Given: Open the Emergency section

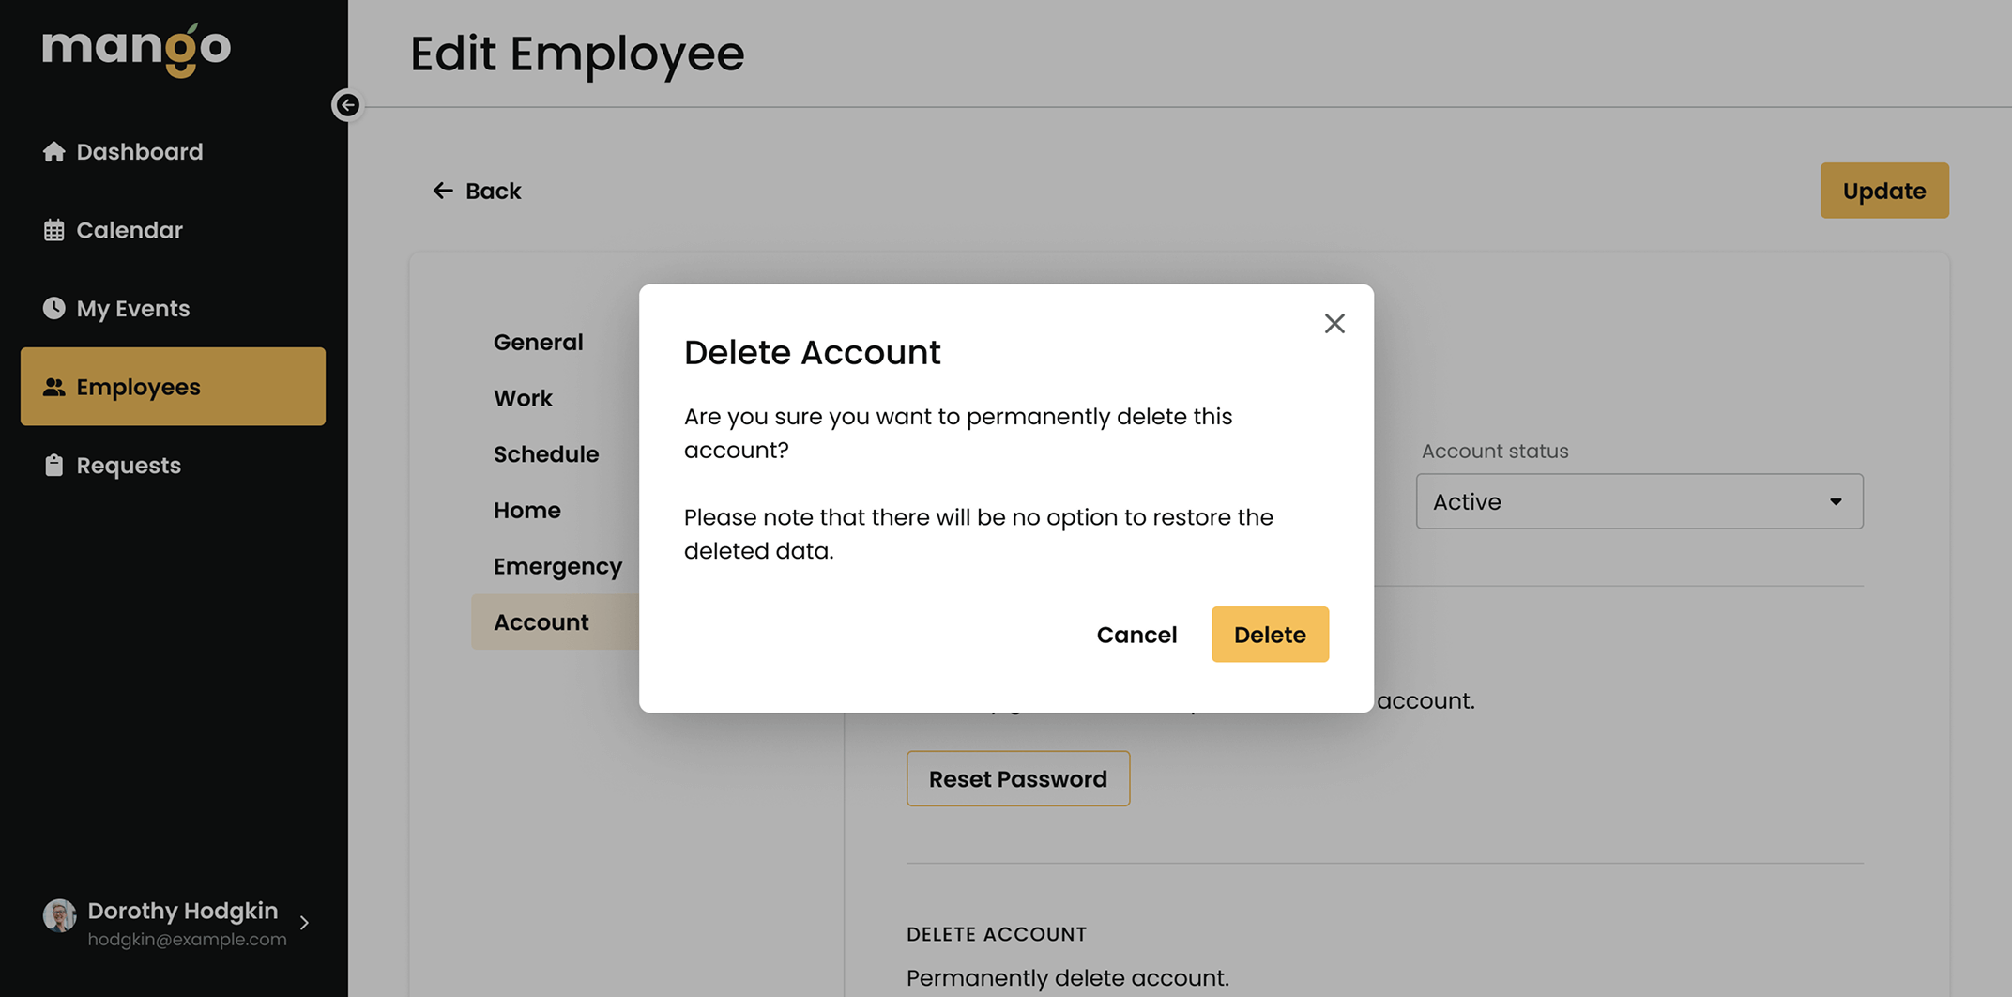Looking at the screenshot, I should click(x=557, y=565).
